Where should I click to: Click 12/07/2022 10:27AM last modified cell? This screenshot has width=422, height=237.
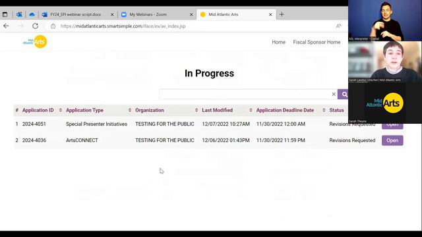[x=226, y=124]
